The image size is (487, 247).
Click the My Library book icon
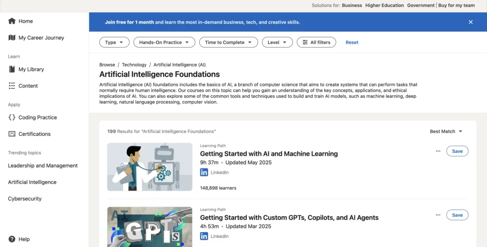12,69
